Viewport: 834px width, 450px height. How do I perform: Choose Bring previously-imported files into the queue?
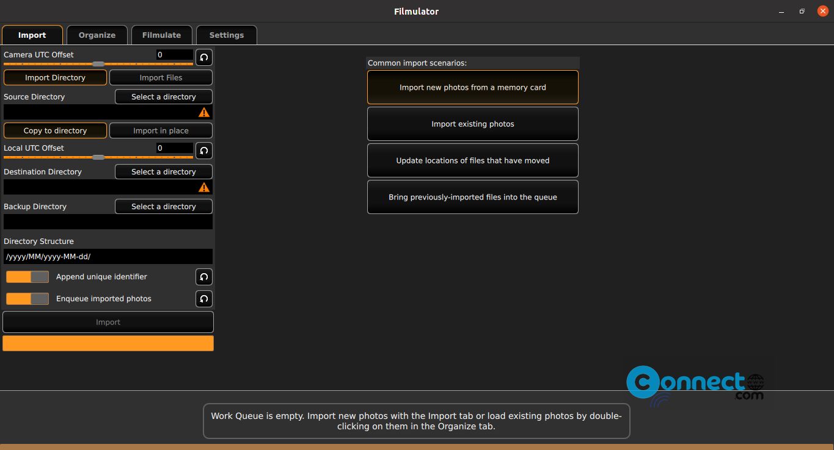473,197
